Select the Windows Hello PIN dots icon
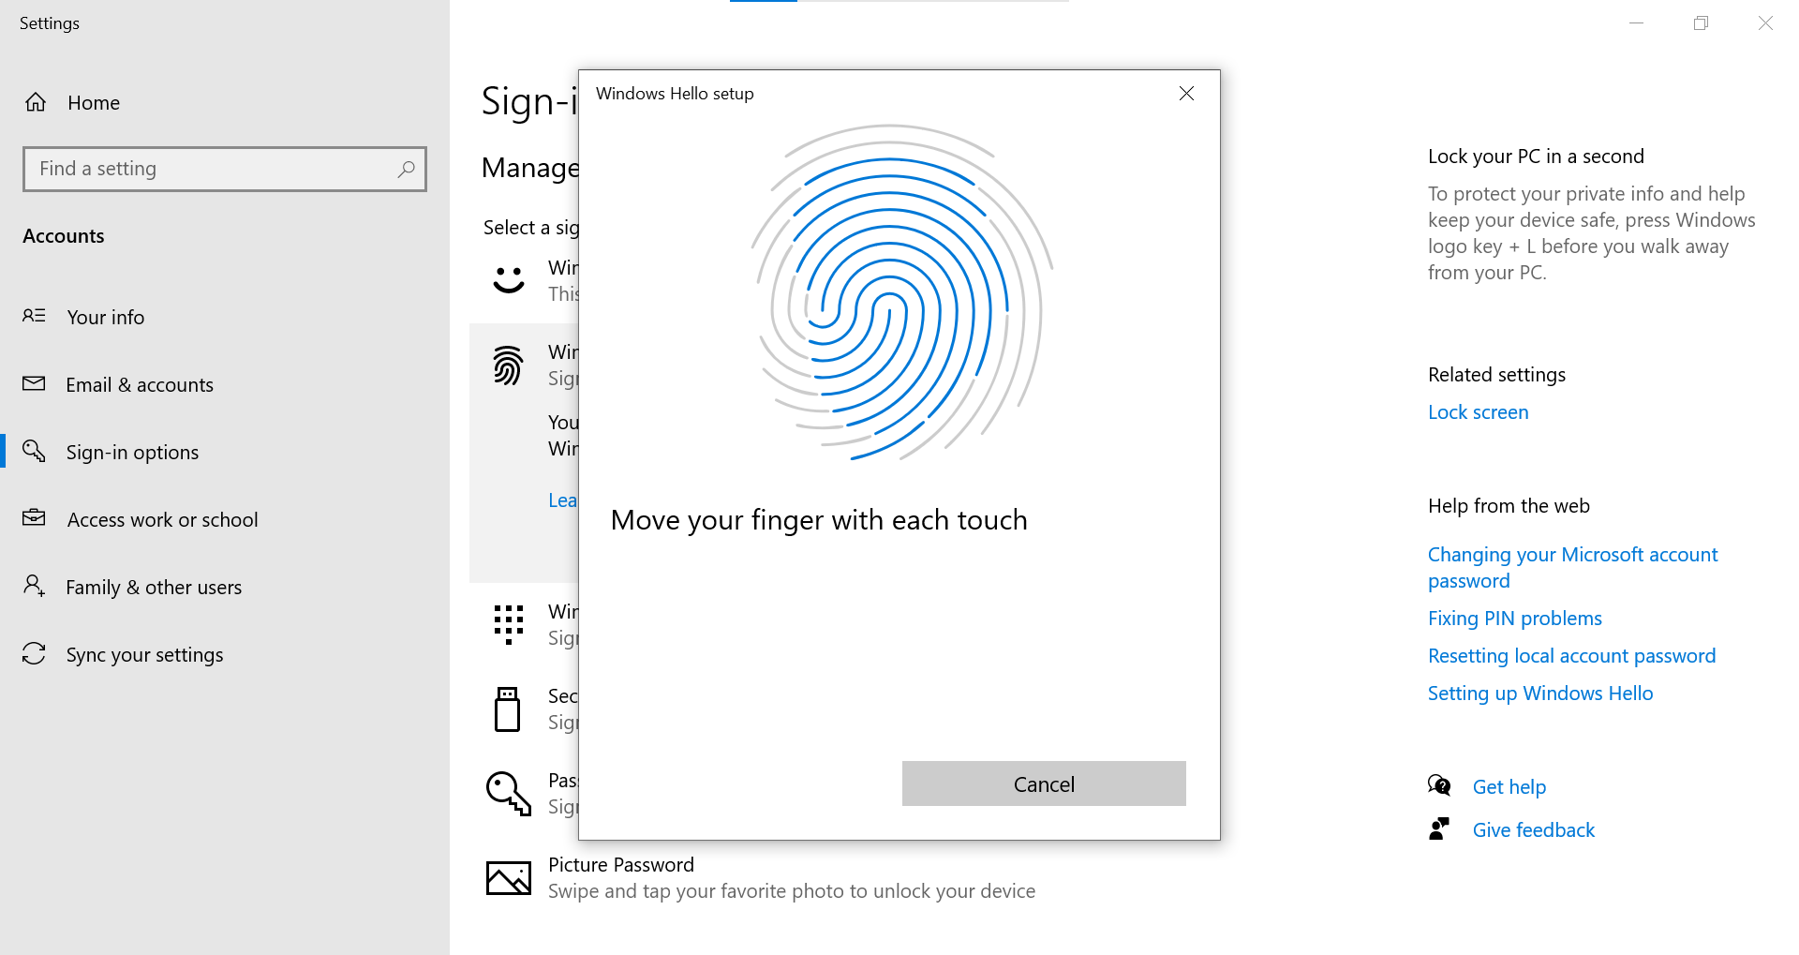Screen dimensions: 1799x955 coord(508,623)
